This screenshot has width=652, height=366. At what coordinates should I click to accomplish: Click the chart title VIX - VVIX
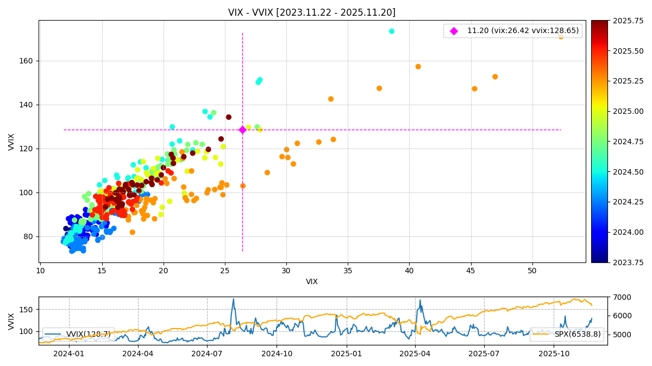311,12
